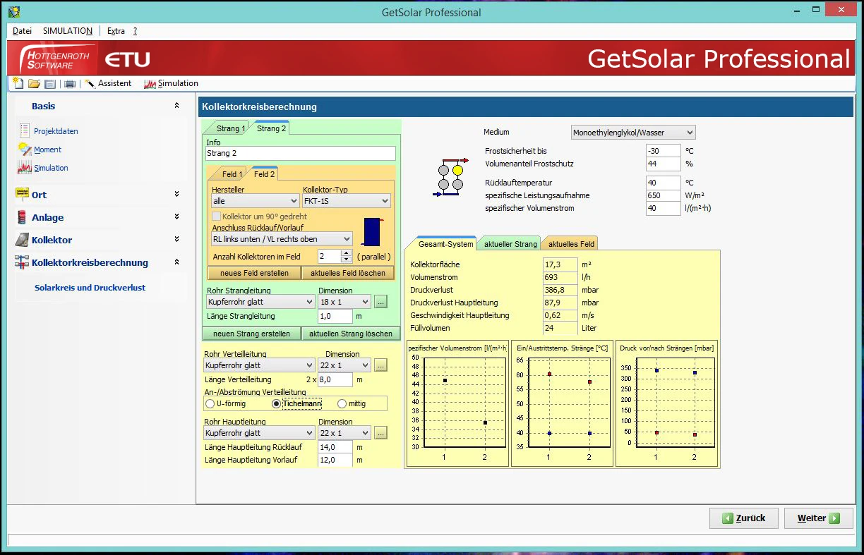Click the Simulation chart icon in the toolbar
864x555 pixels.
(x=150, y=84)
